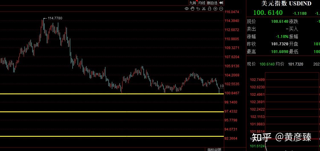Screen dimensions: 320x151
Task: Open the 九转 indicator tab
Action: (x=193, y=3)
